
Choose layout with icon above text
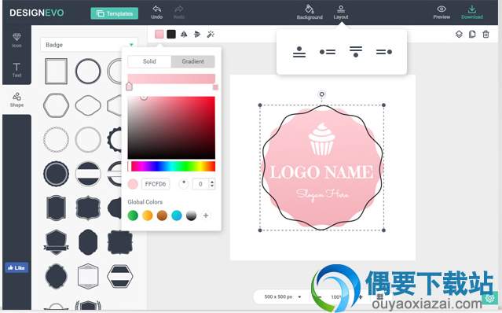(x=299, y=52)
